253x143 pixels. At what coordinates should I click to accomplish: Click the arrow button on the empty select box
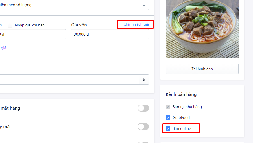[x=144, y=80]
